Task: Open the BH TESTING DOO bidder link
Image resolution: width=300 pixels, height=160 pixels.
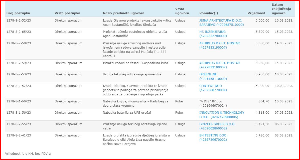Action: tap(213, 137)
